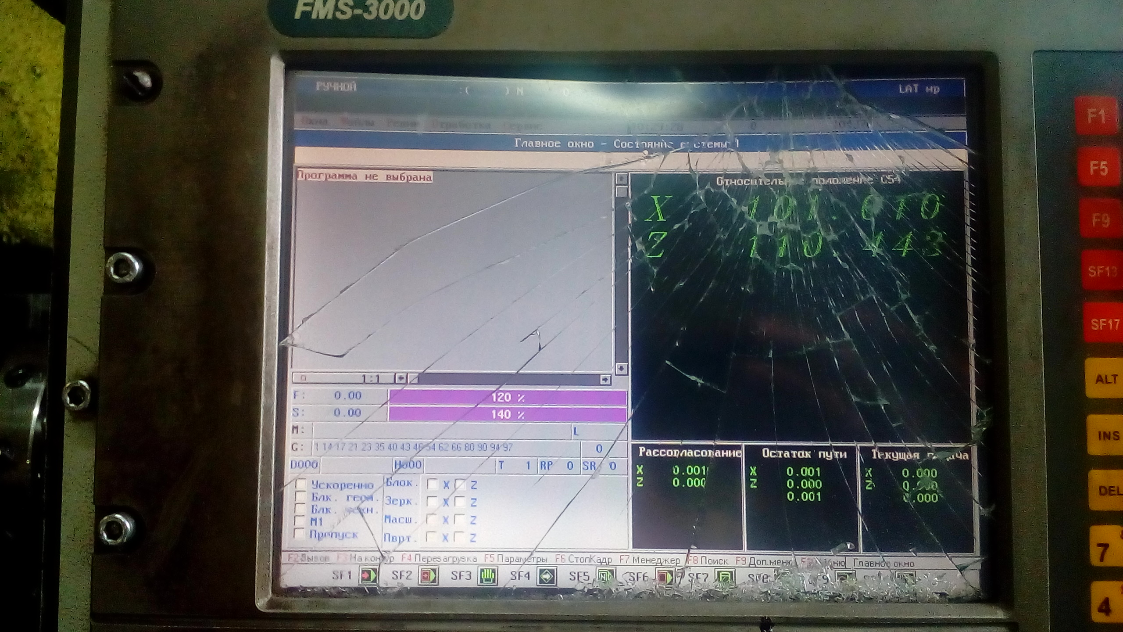Click F5 Параметры function label
The width and height of the screenshot is (1123, 632).
click(516, 559)
